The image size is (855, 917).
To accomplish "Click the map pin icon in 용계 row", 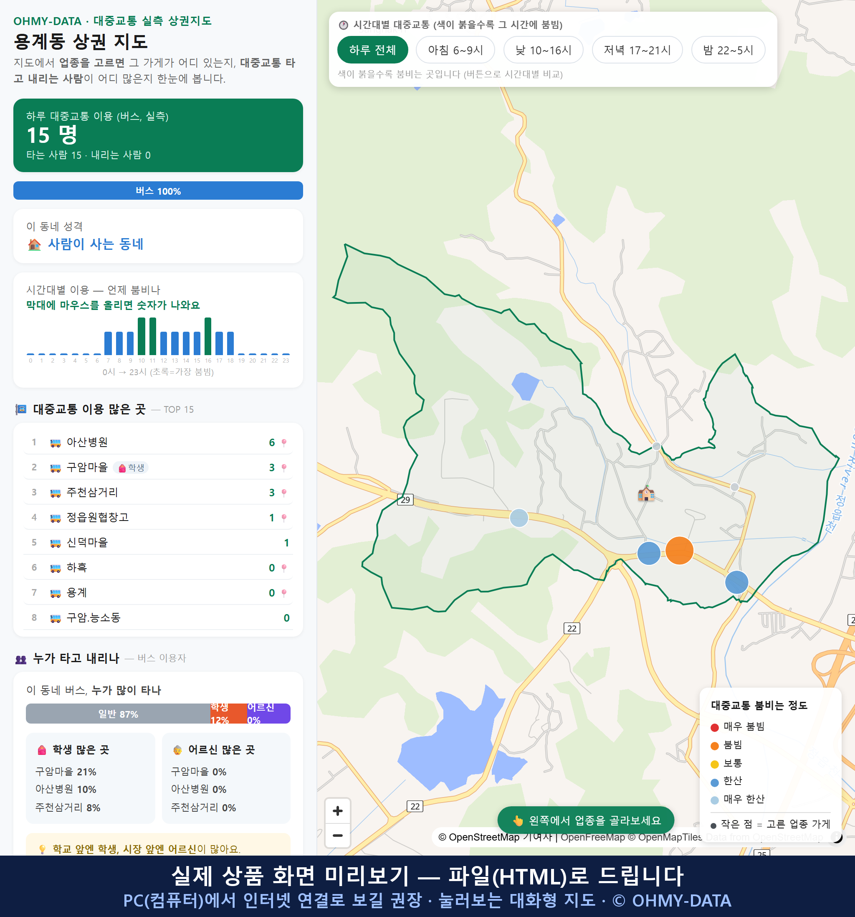I will pyautogui.click(x=284, y=593).
